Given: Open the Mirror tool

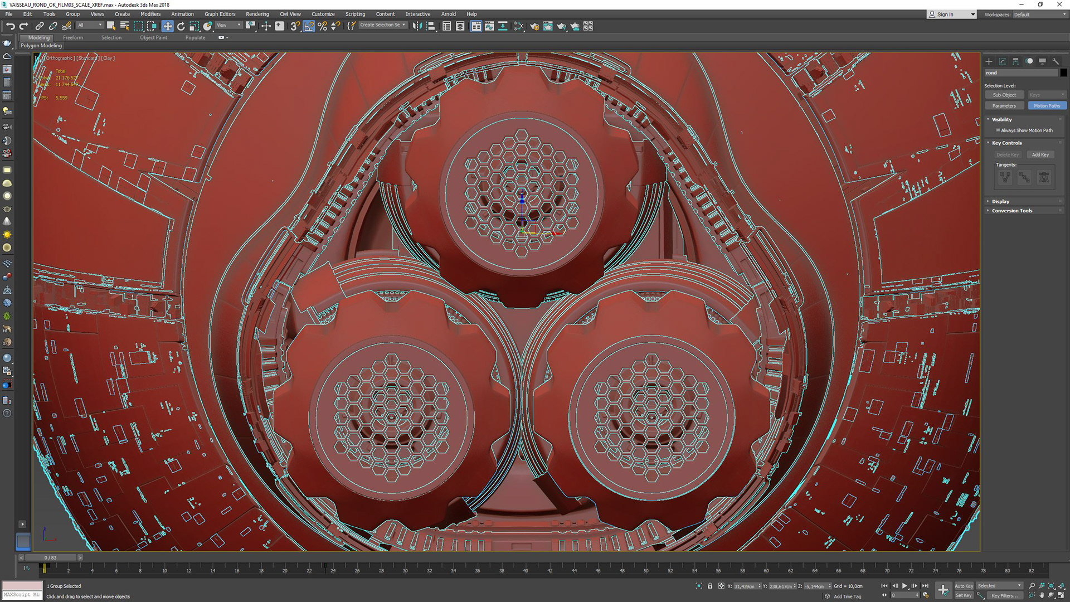Looking at the screenshot, I should [417, 26].
